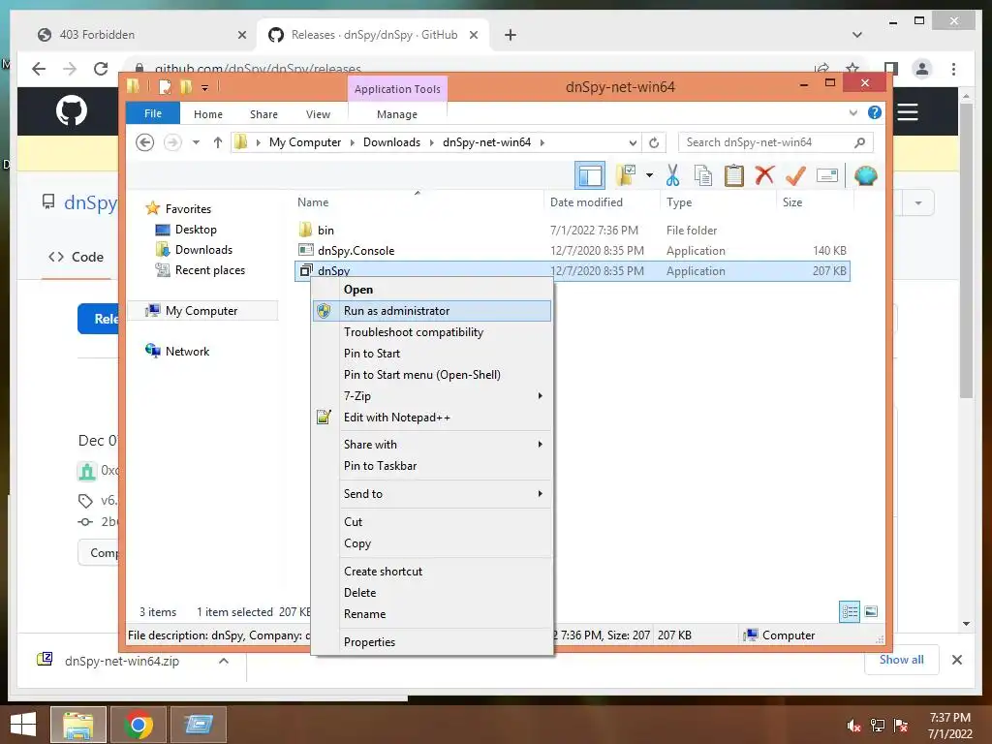Click the orange checkmark Properties icon

[795, 175]
